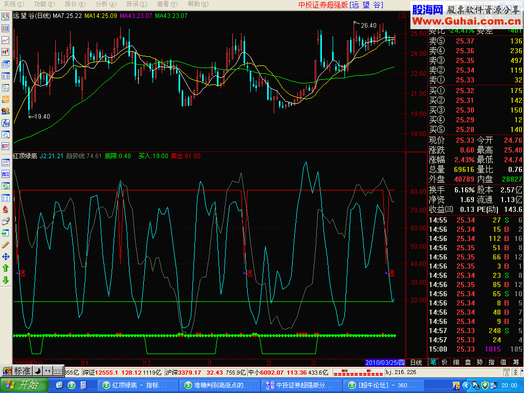Viewport: 524px width, 393px height.
Task: Toggle the IME punctuation mode button
Action: pyautogui.click(x=48, y=371)
